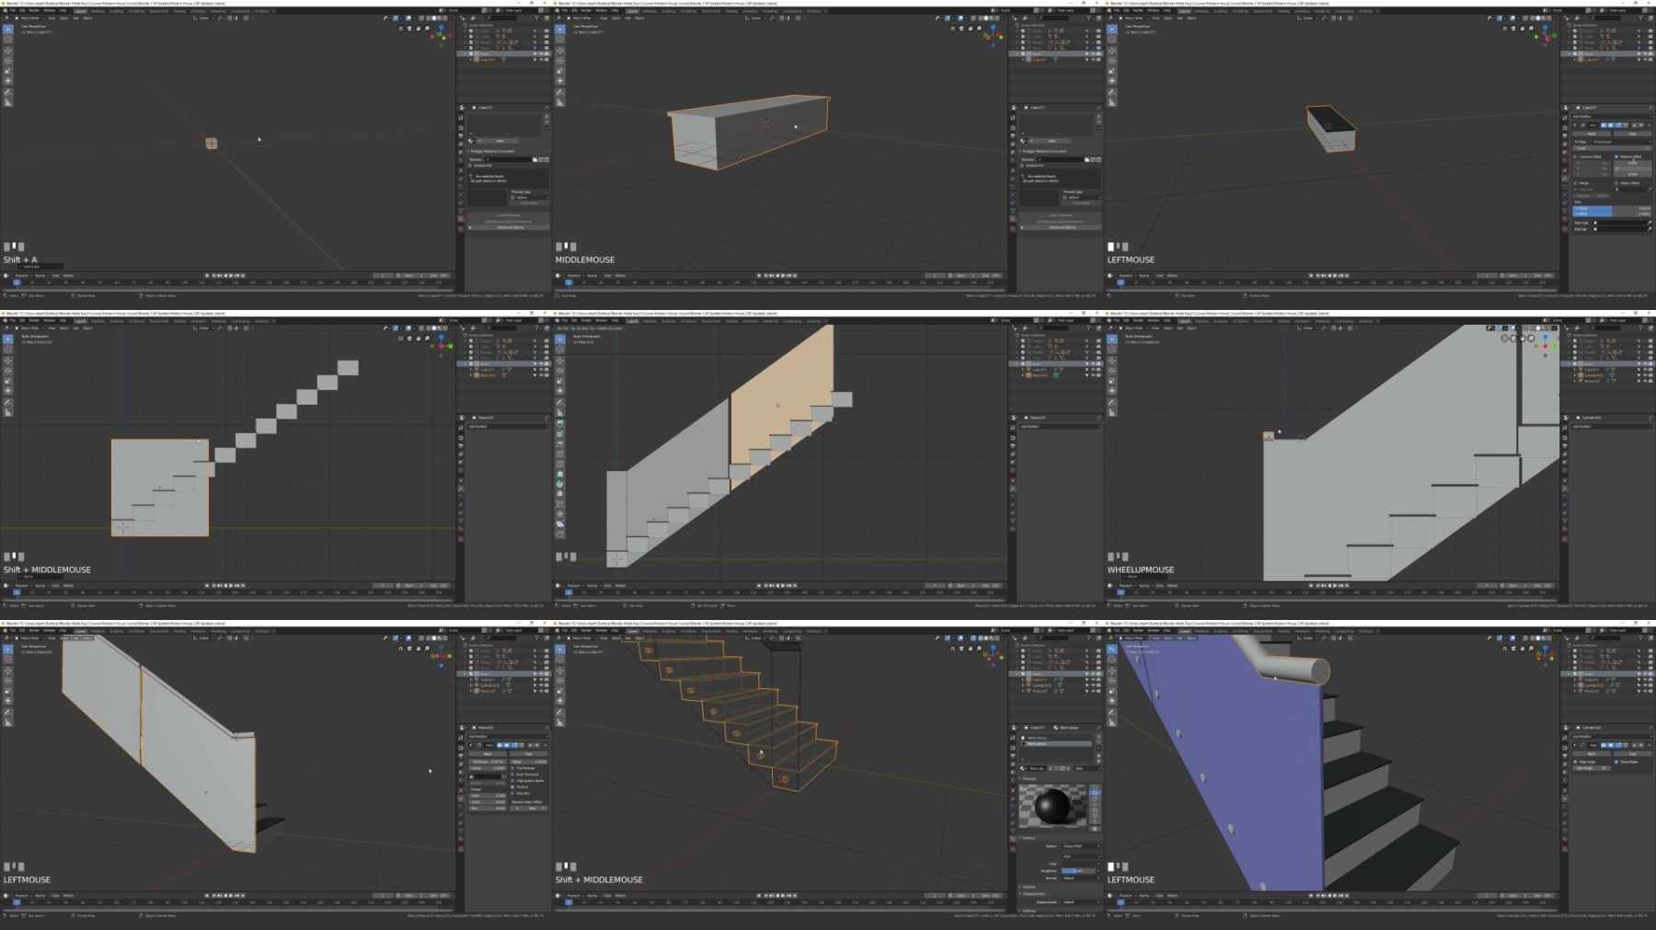
Task: Click New material button in top-left properties panel
Action: tap(500, 141)
